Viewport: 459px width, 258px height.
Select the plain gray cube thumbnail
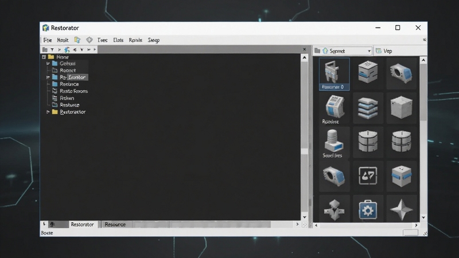click(x=401, y=108)
